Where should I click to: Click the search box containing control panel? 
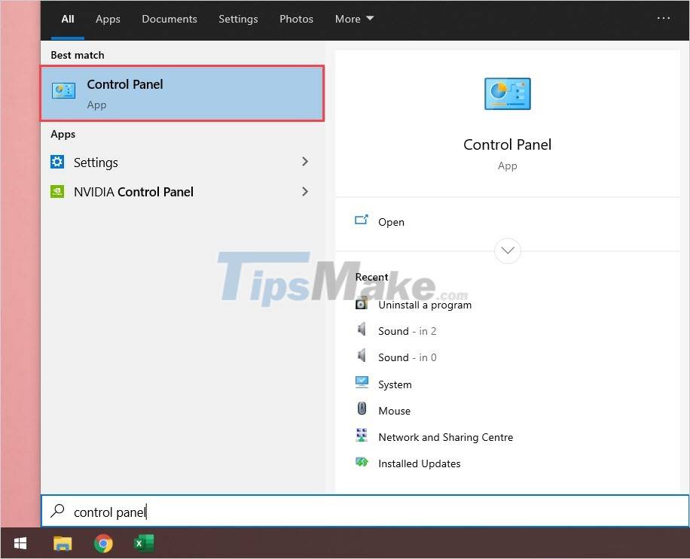[x=365, y=511]
